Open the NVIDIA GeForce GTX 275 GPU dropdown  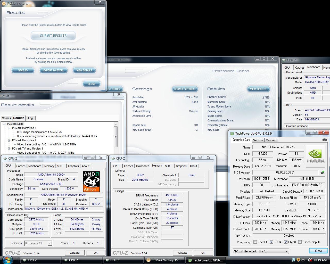pos(261,251)
